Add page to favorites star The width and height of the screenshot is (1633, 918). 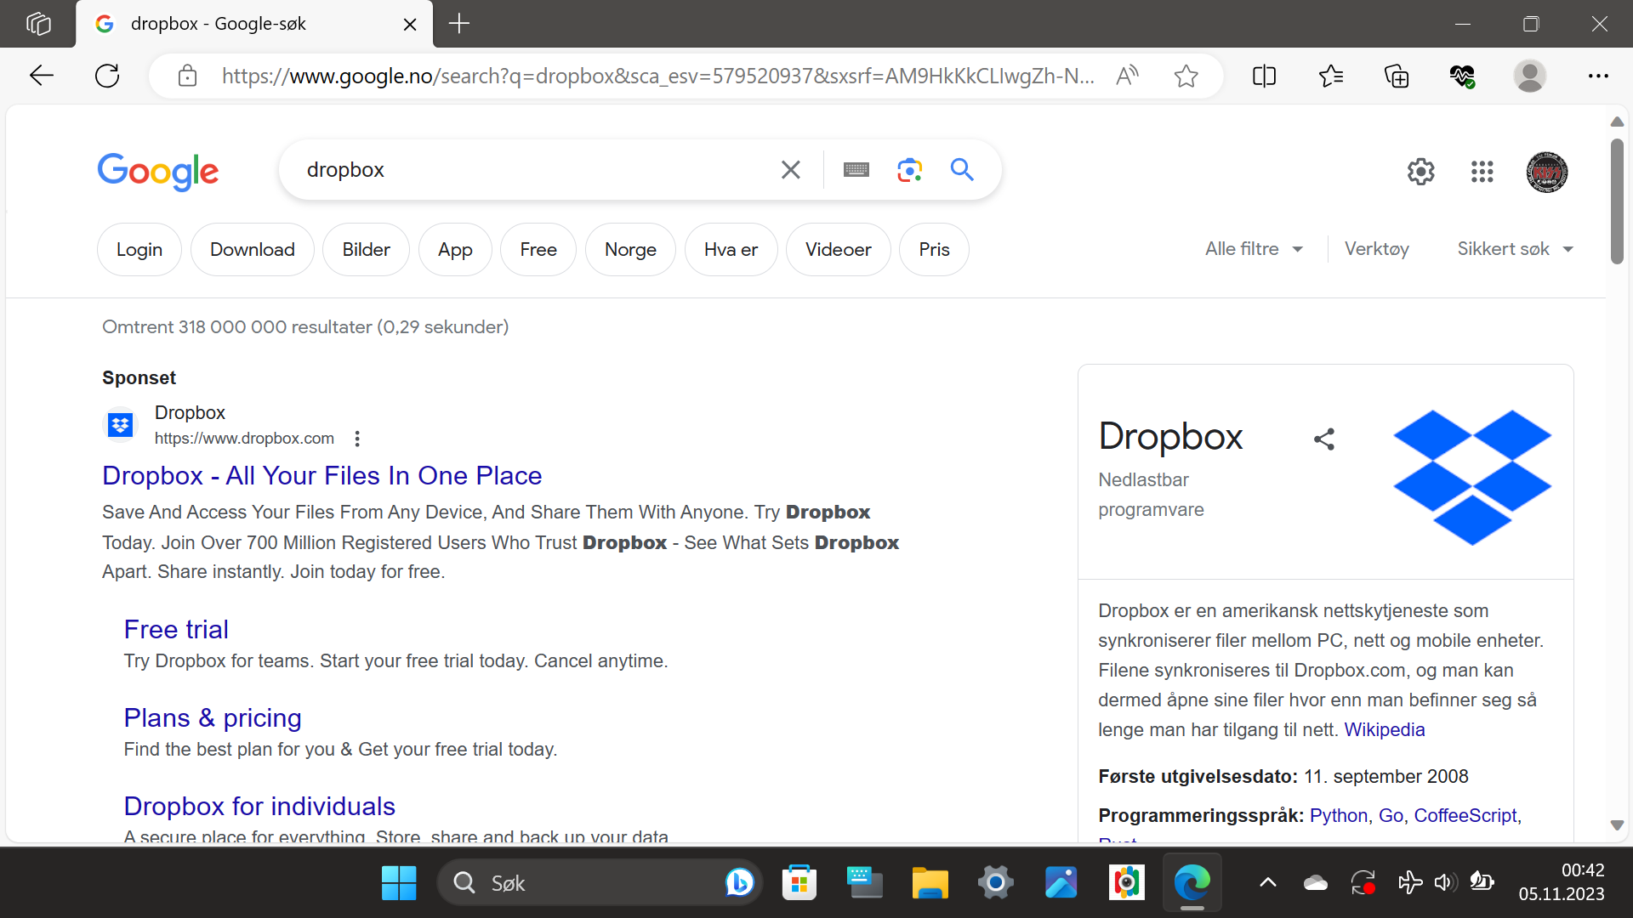pyautogui.click(x=1186, y=76)
